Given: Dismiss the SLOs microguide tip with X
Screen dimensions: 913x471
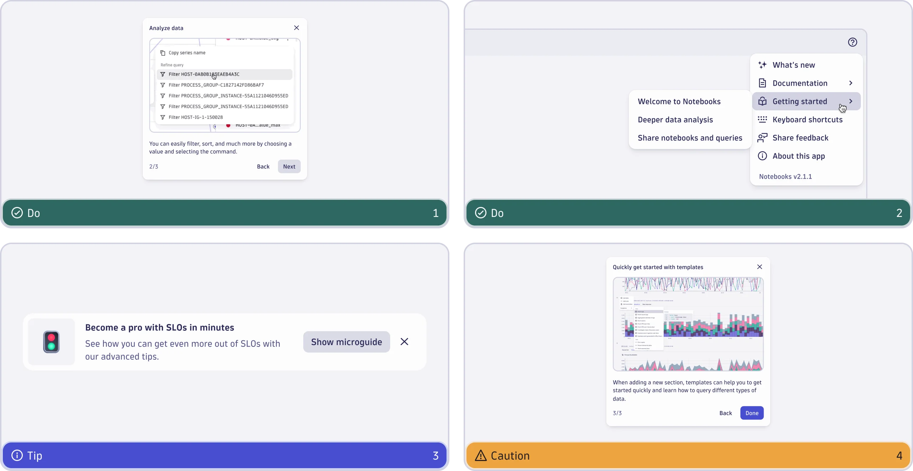Looking at the screenshot, I should pos(404,341).
